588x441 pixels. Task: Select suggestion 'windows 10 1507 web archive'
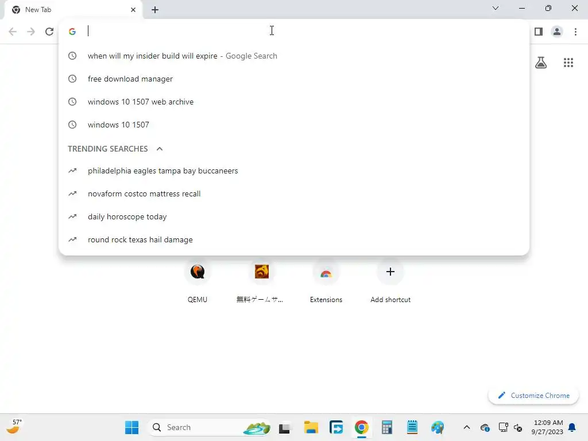coord(294,102)
